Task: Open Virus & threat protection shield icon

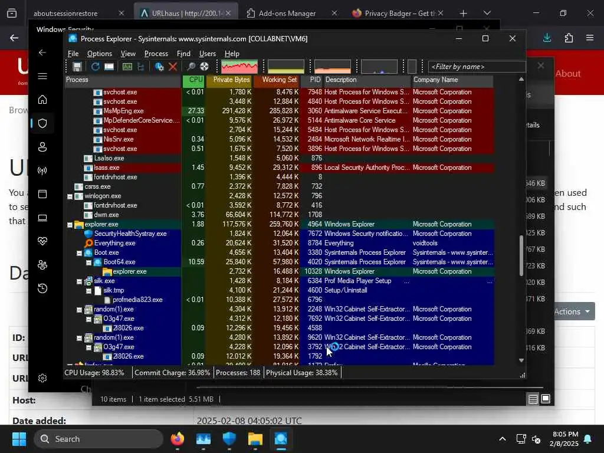Action: (42, 123)
